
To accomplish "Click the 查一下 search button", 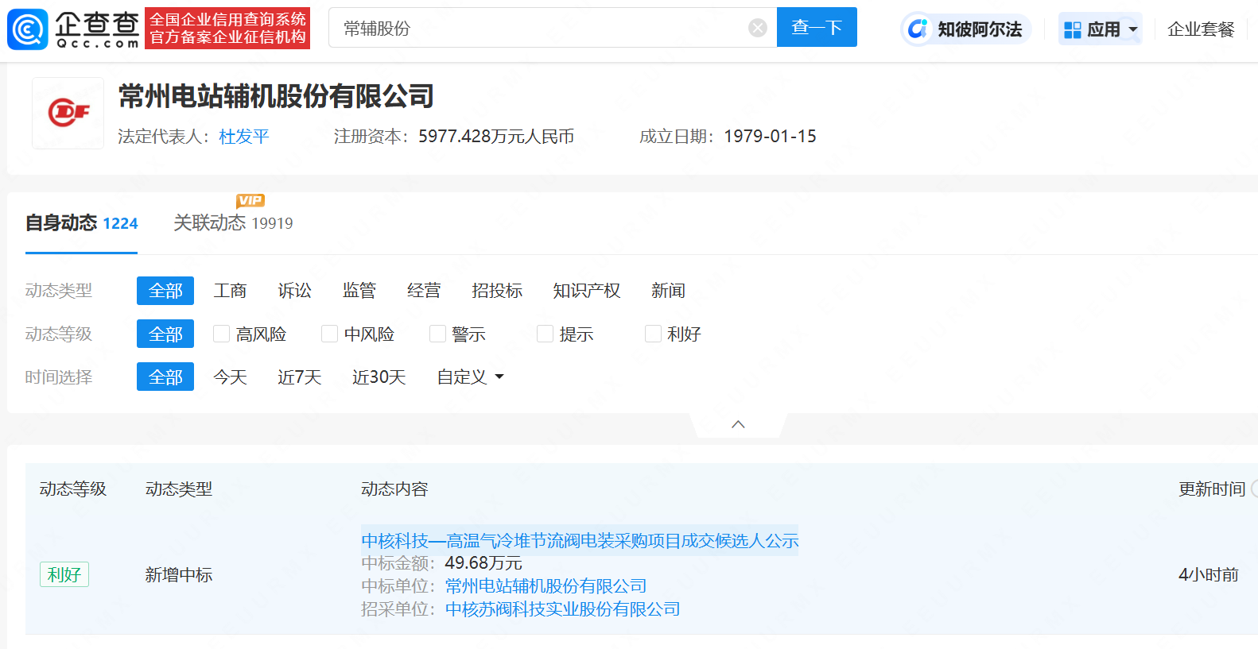I will [x=817, y=27].
